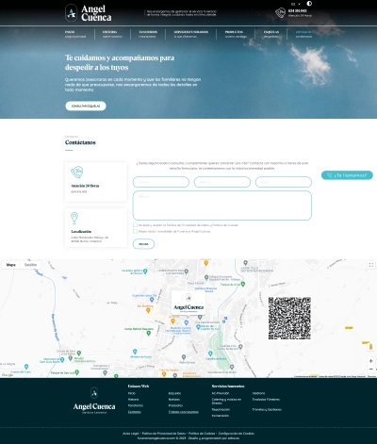Check the privacy policy acceptance checkbox
377x444 pixels.
pyautogui.click(x=135, y=225)
